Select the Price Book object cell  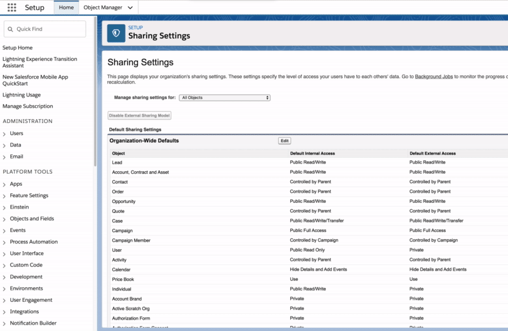123,279
